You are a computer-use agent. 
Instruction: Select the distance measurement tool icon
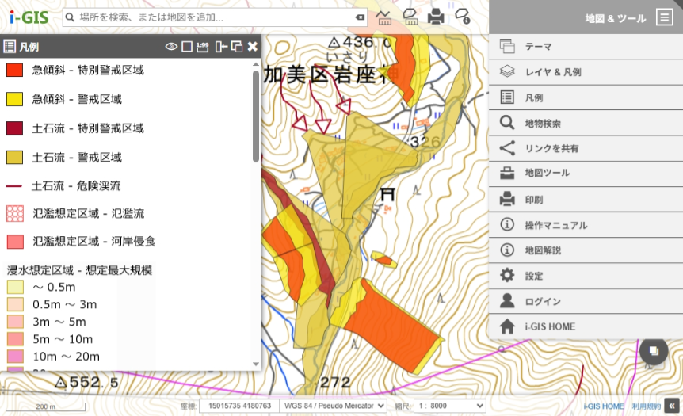[383, 17]
